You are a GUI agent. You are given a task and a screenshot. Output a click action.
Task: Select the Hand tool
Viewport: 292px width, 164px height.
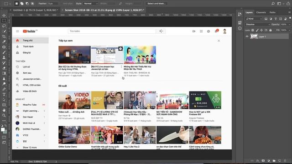[x=4, y=110]
